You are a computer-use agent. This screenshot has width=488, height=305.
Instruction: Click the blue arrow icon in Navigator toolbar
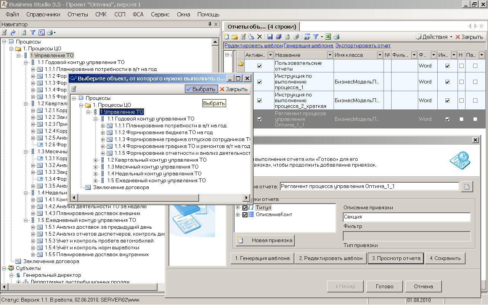click(x=13, y=33)
